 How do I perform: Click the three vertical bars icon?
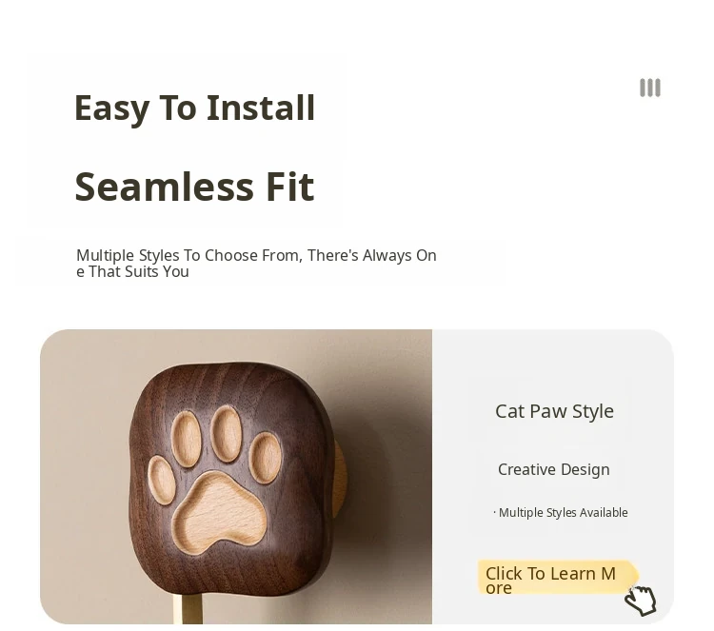pos(650,88)
